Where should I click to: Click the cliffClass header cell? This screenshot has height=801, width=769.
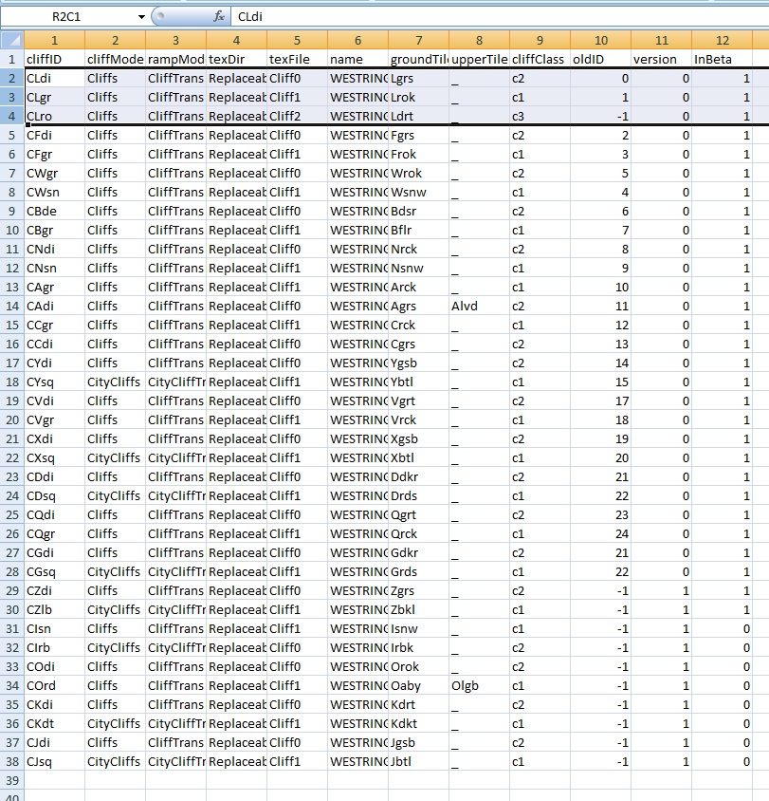click(x=540, y=59)
